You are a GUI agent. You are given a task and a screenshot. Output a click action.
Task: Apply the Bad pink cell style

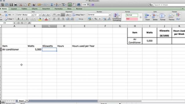pos(132,19)
